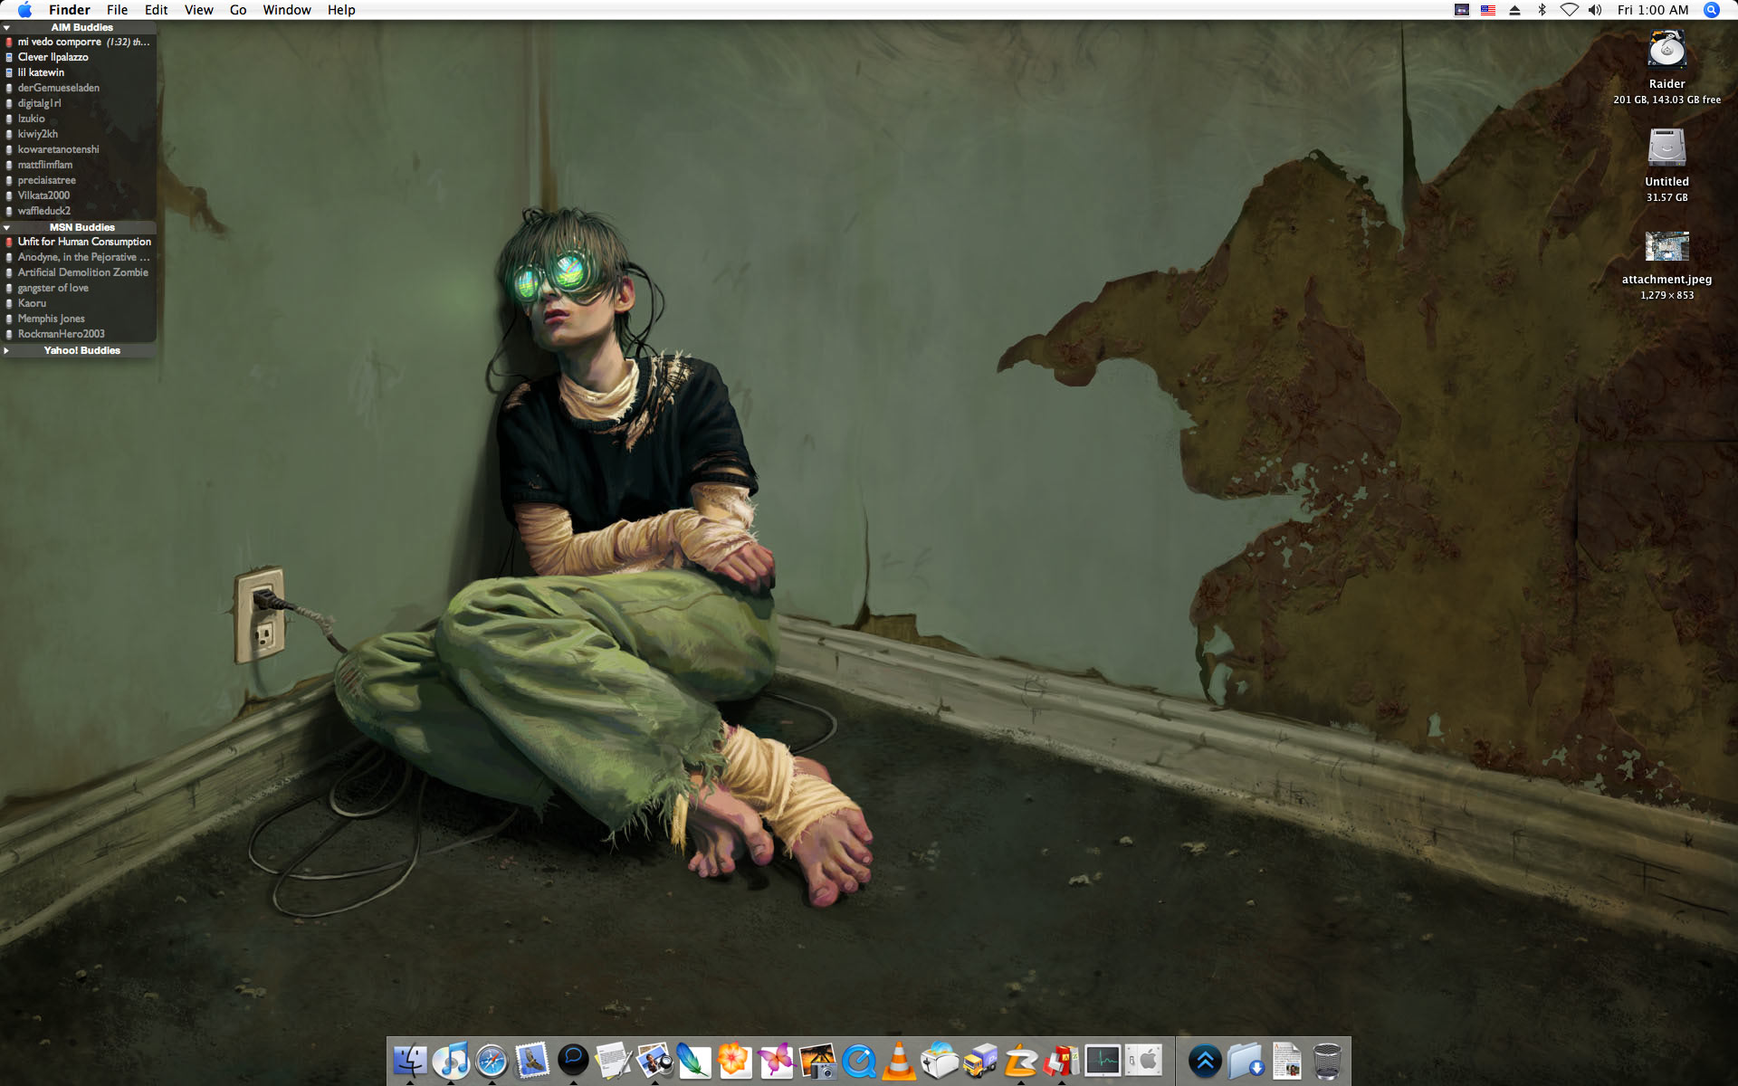
Task: Select buddy kiwiy2kh
Action: (x=79, y=135)
